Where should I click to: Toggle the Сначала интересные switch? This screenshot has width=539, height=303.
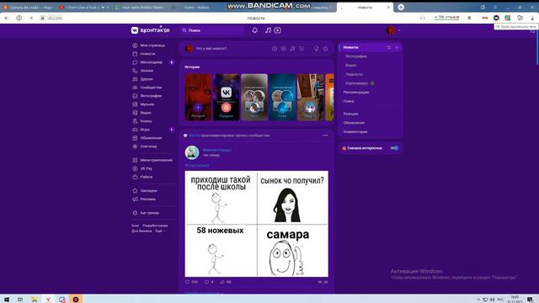pyautogui.click(x=394, y=148)
